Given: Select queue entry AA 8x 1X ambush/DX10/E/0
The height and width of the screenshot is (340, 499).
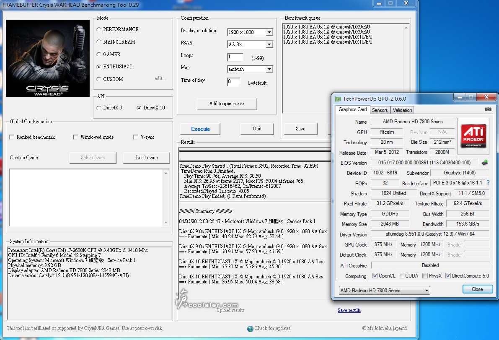Looking at the screenshot, I should click(x=328, y=42).
